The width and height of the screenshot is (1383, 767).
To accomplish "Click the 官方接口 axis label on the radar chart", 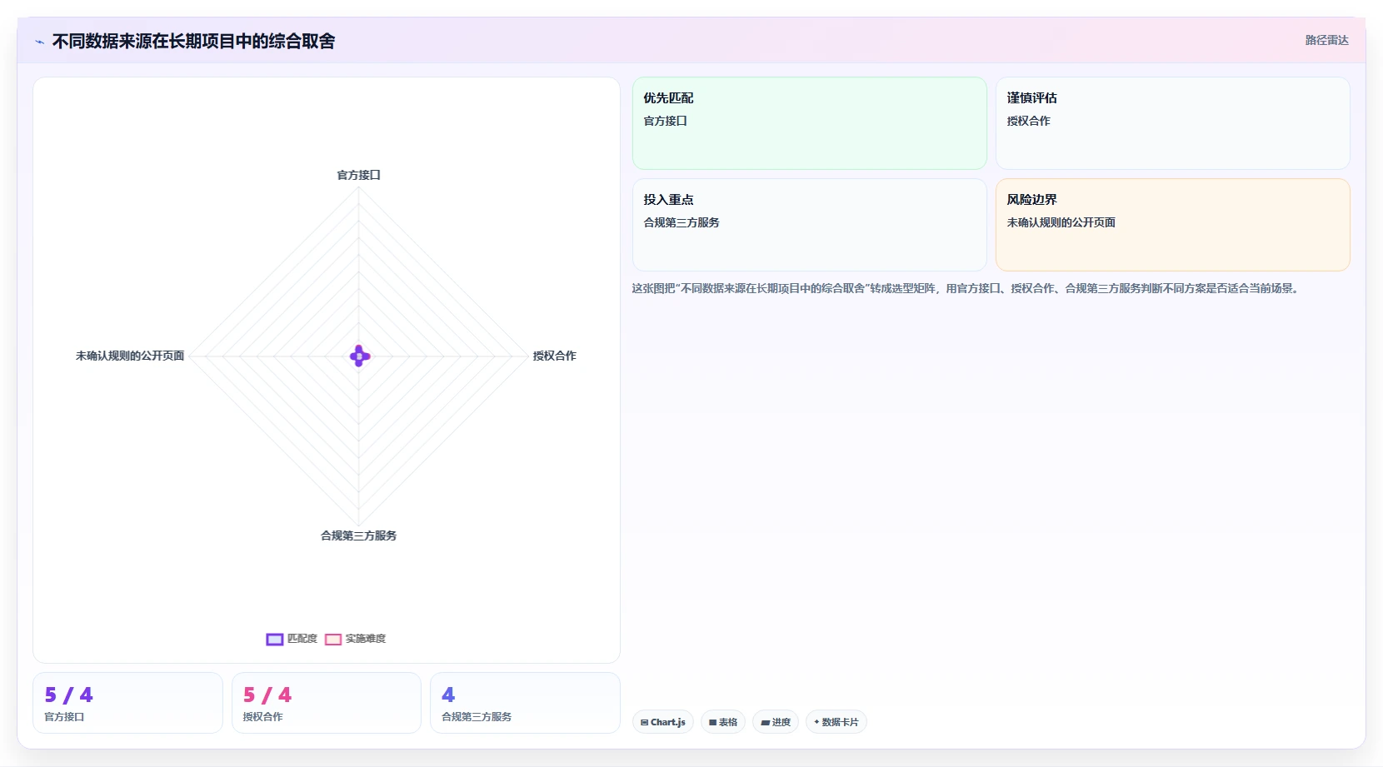I will click(x=358, y=175).
